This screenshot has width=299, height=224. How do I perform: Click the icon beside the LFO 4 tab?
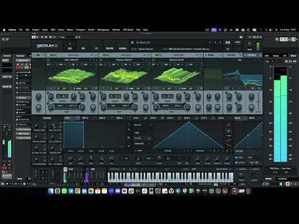(x=196, y=118)
